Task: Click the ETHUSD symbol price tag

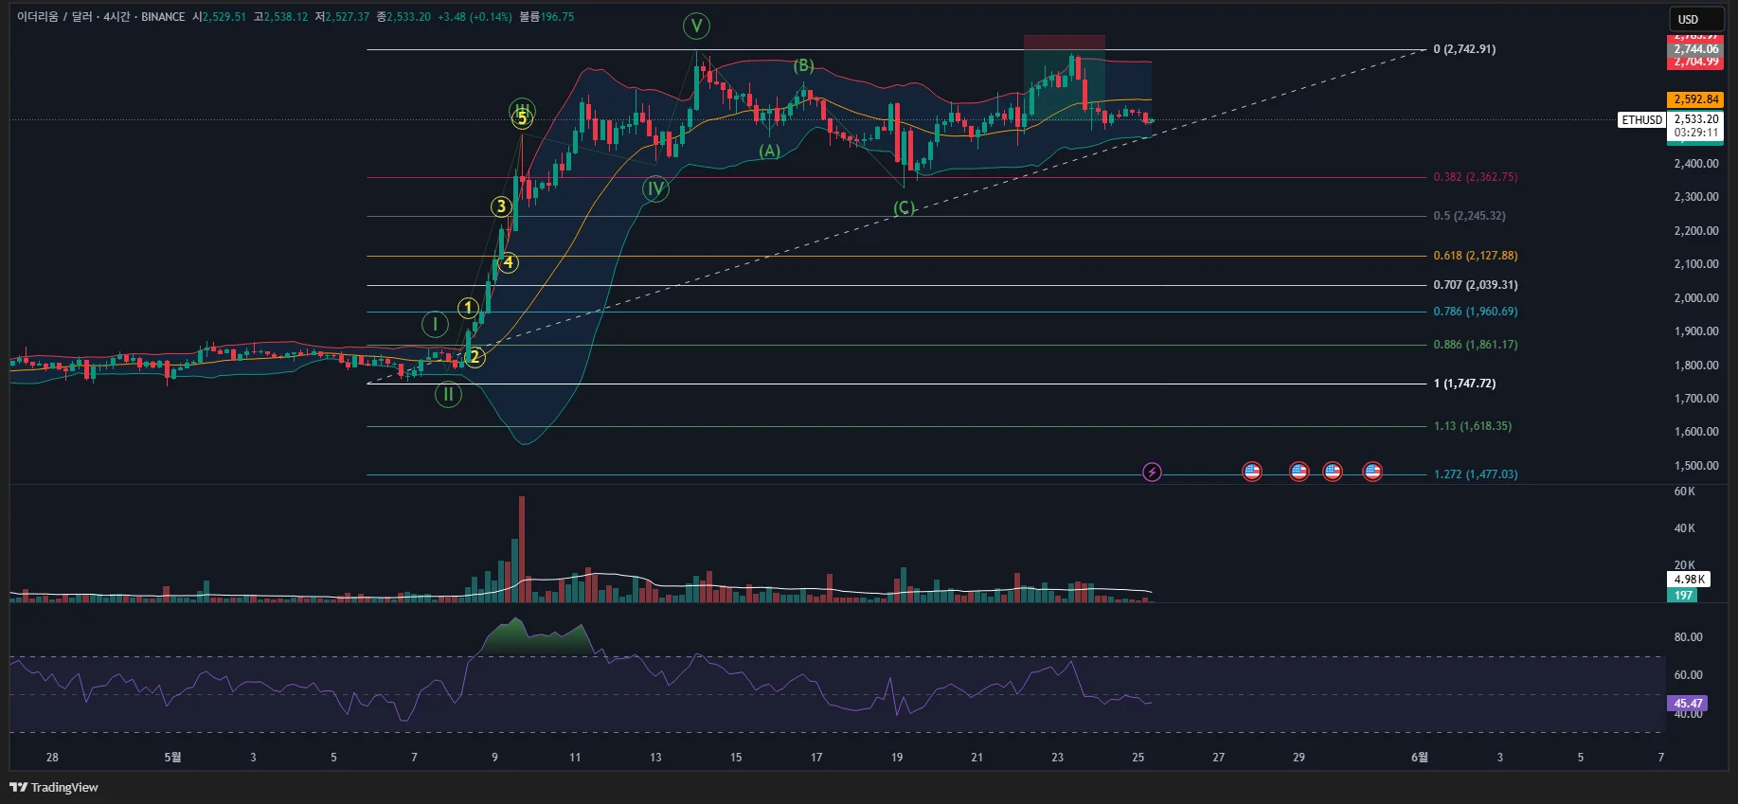Action: [x=1641, y=120]
